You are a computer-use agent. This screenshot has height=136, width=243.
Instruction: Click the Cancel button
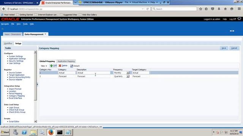pyautogui.click(x=234, y=48)
